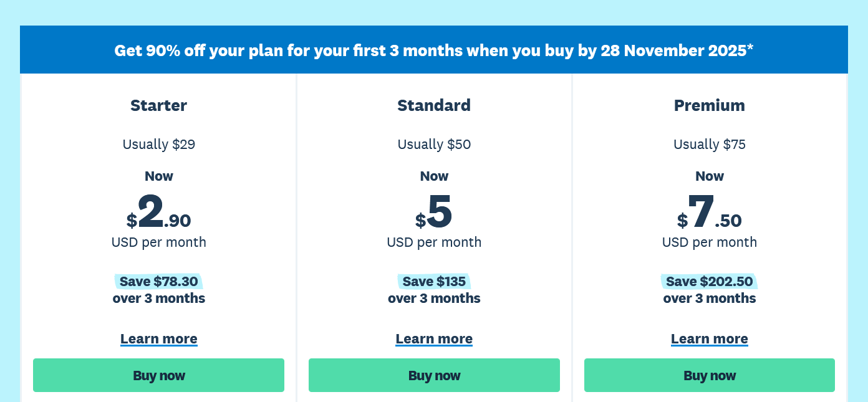Click Buy now for the Starter plan
The height and width of the screenshot is (402, 868).
(x=158, y=375)
